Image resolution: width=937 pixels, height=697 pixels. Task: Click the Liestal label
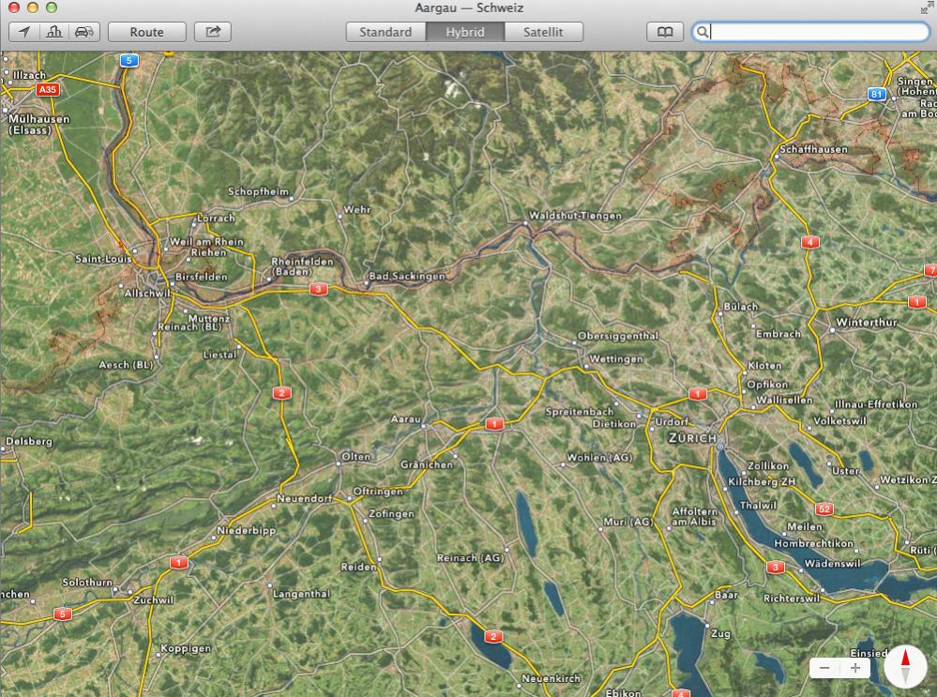pyautogui.click(x=219, y=355)
